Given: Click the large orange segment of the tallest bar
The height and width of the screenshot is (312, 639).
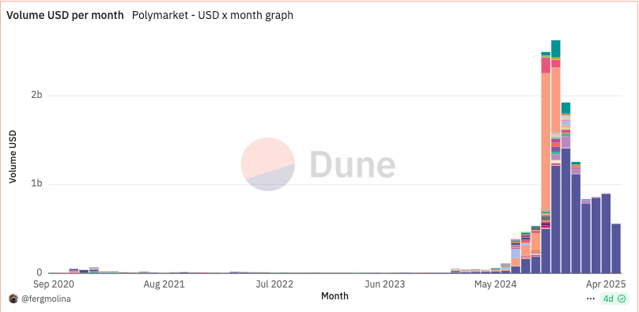Looking at the screenshot, I should tap(556, 100).
